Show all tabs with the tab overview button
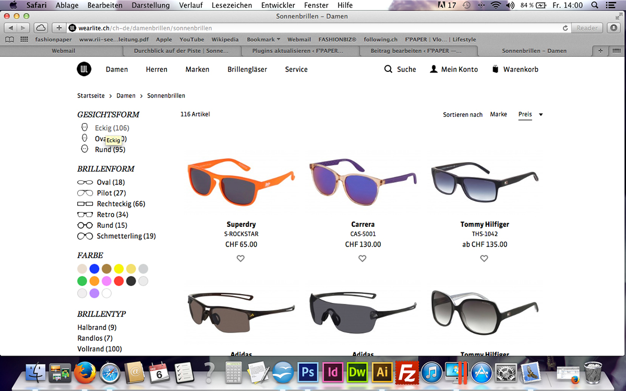This screenshot has width=626, height=391. 616,51
